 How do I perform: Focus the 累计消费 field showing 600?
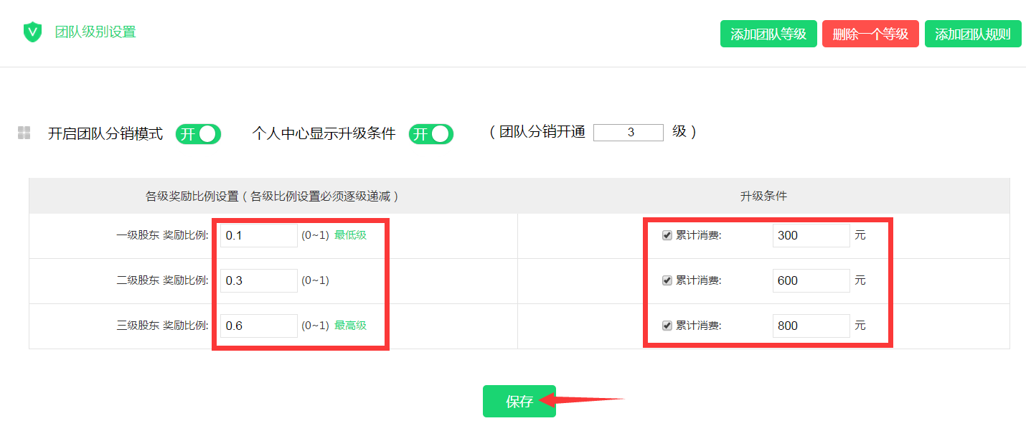click(x=811, y=280)
